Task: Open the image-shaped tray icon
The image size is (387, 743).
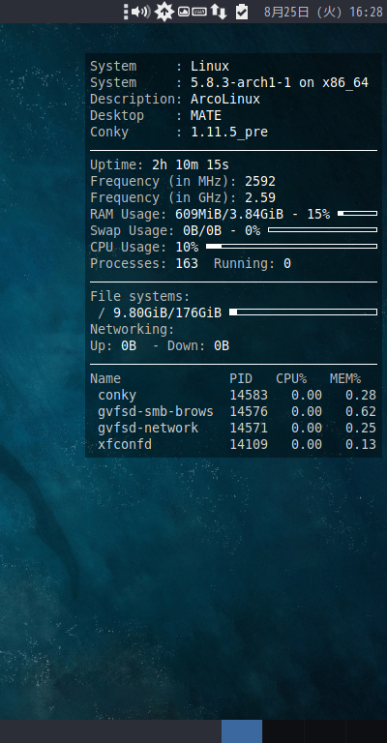Action: pos(184,12)
